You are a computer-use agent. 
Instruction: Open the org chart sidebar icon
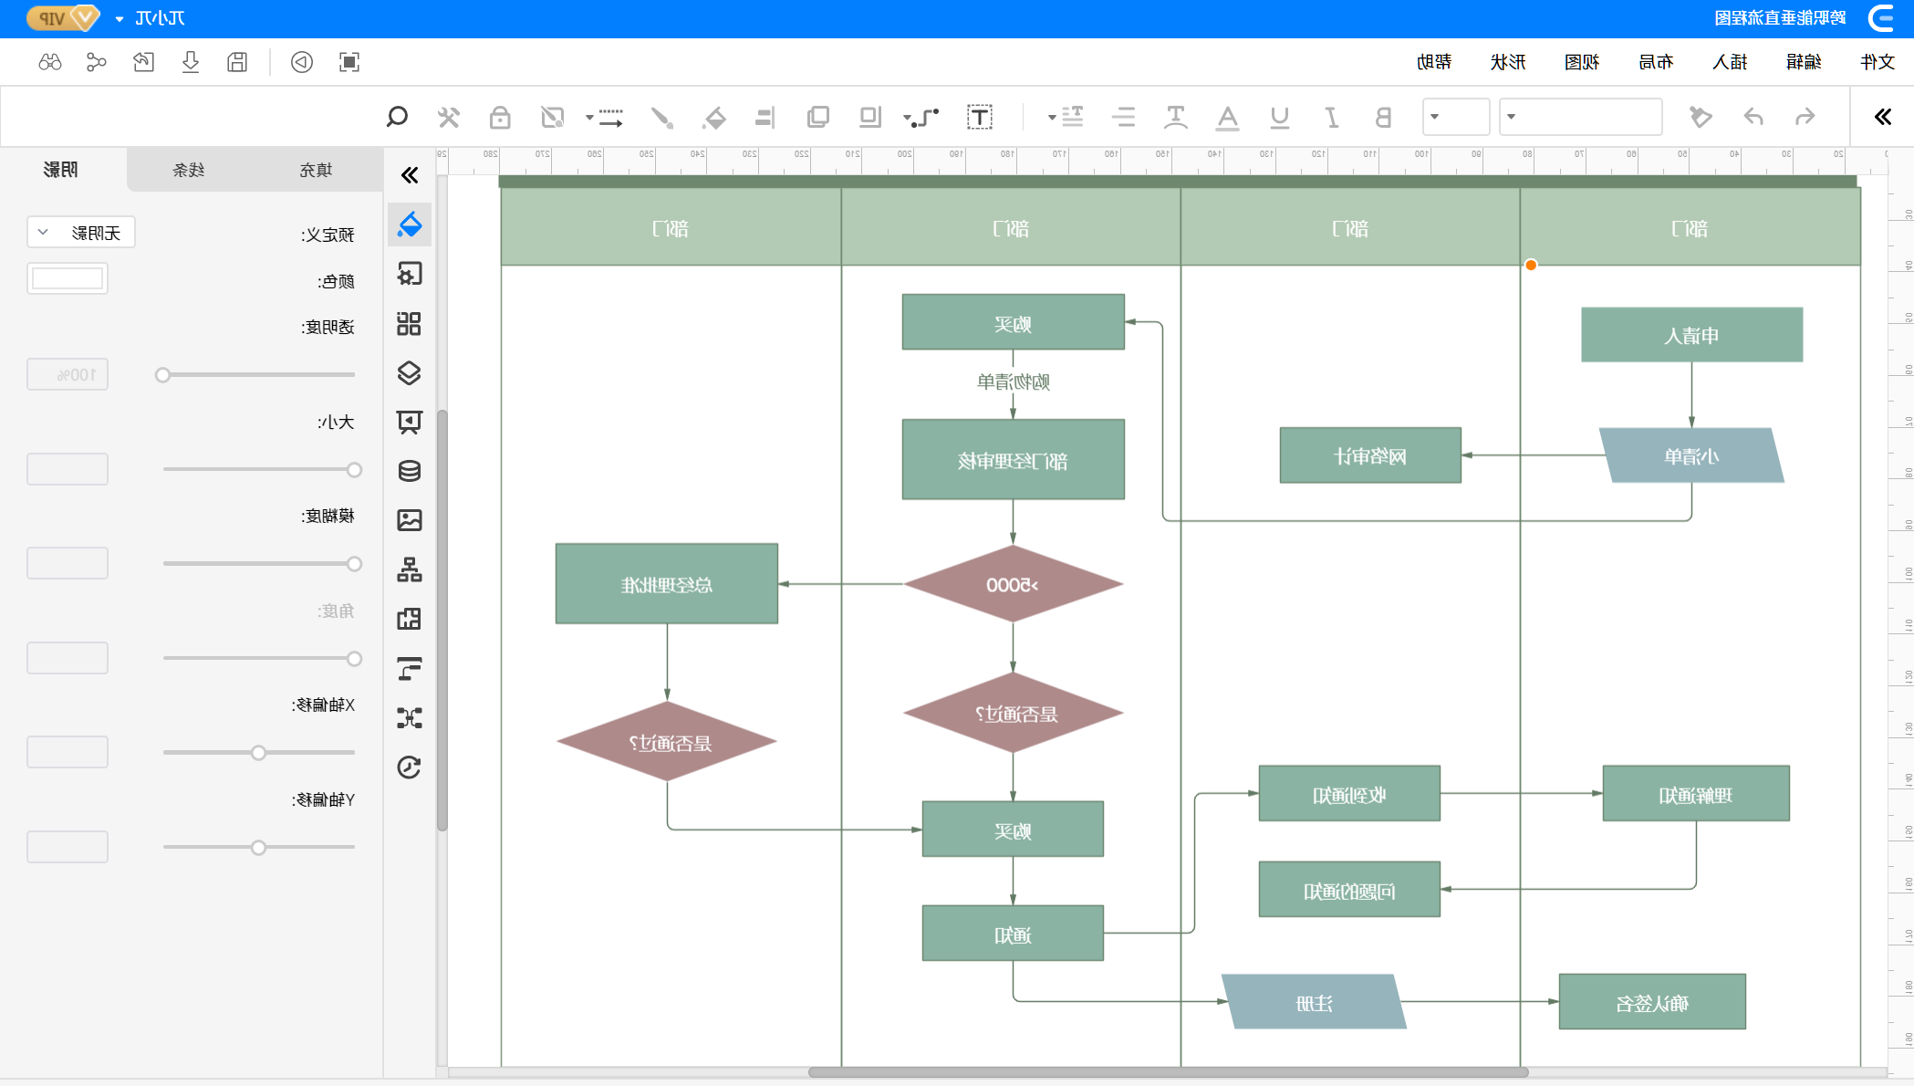click(x=410, y=569)
